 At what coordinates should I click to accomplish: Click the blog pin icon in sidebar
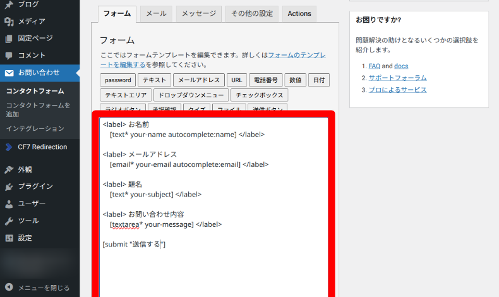9,4
